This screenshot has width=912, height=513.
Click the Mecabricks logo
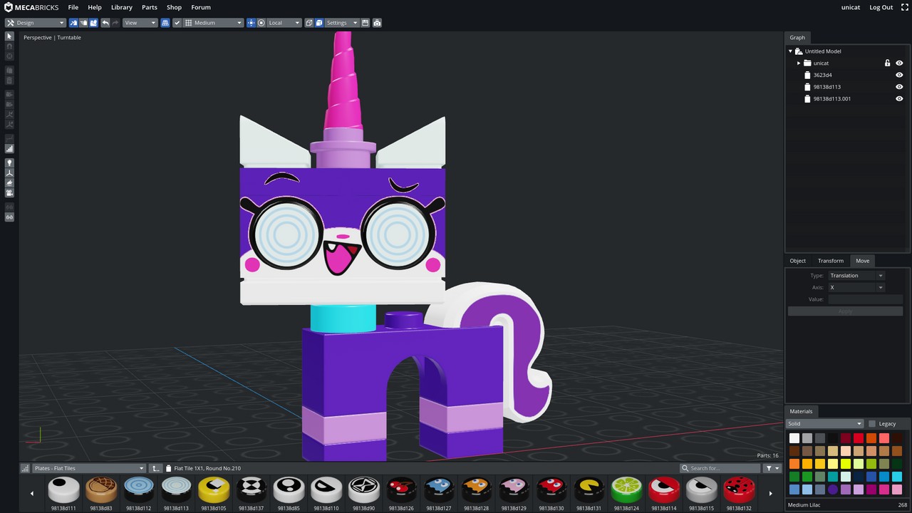point(32,7)
